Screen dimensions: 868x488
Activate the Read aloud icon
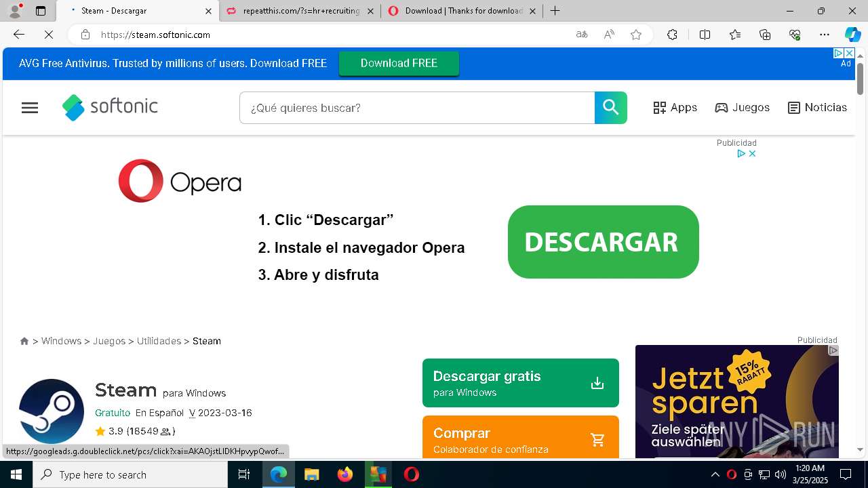[x=609, y=35]
